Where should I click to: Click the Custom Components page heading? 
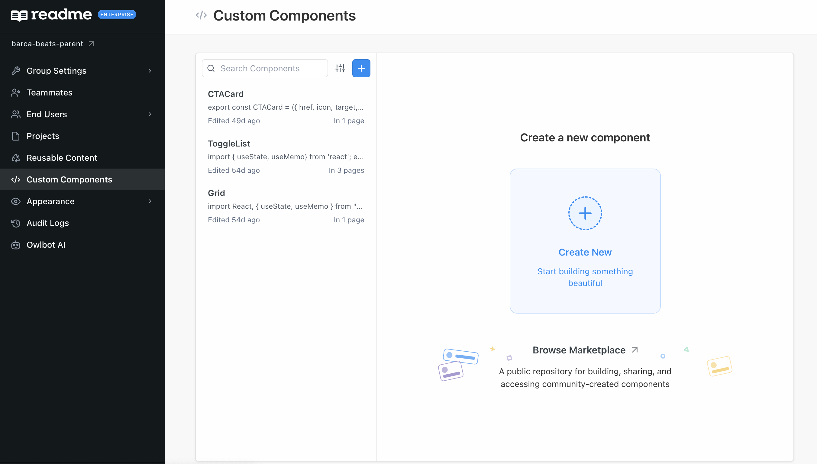click(x=285, y=16)
